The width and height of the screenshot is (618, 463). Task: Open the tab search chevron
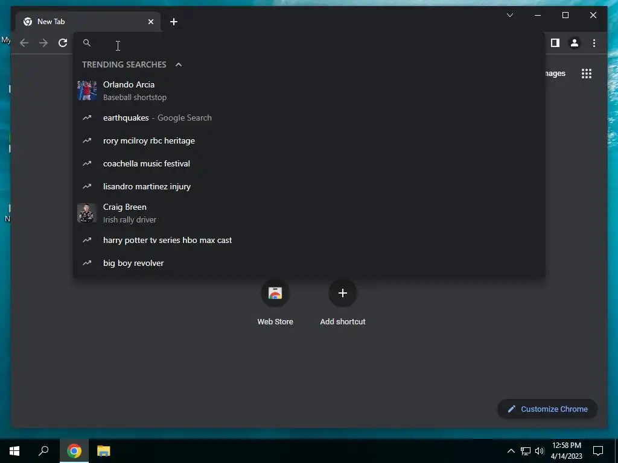[x=509, y=15]
